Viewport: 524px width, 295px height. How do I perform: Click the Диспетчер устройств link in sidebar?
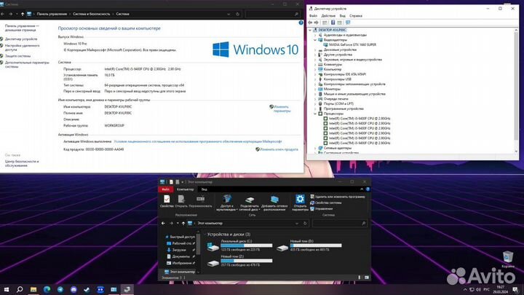pyautogui.click(x=22, y=39)
